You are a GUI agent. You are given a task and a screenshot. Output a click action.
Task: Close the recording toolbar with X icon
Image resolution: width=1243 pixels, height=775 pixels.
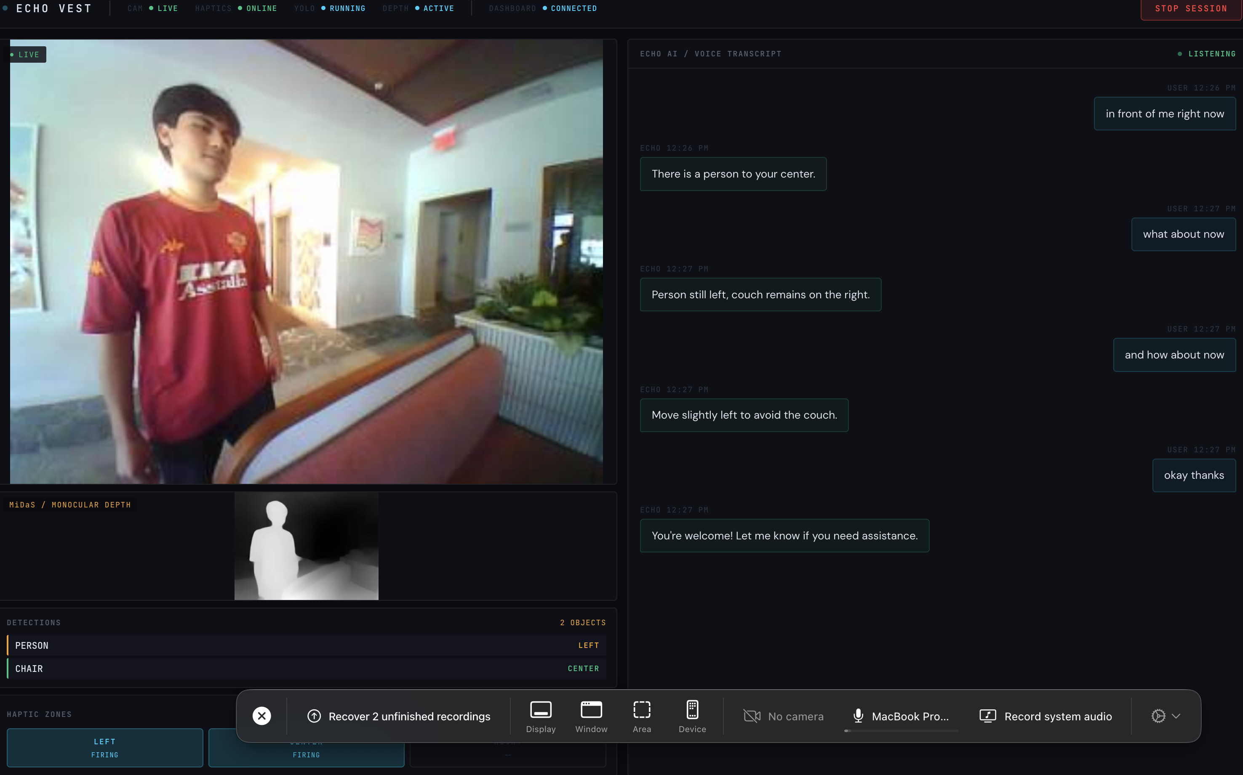click(261, 716)
